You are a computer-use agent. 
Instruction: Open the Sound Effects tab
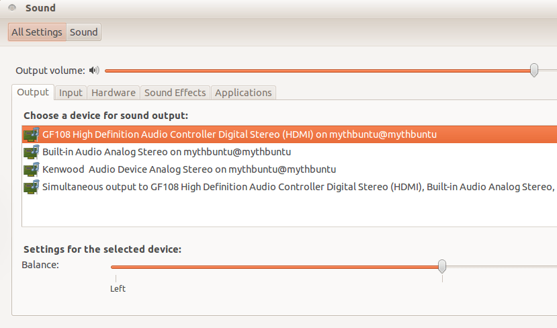tap(175, 93)
